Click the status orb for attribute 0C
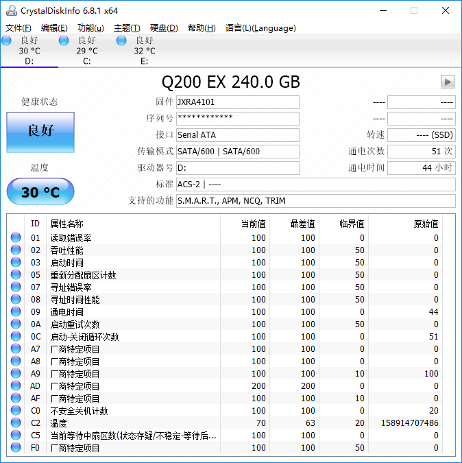 [16, 336]
